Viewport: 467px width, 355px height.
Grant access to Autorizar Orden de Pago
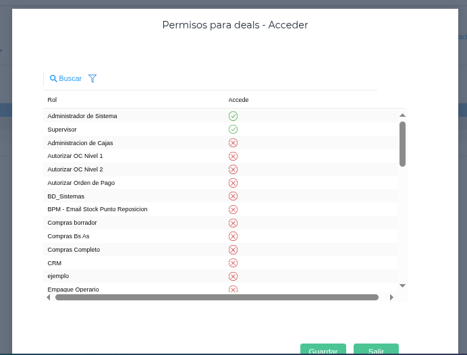233,183
